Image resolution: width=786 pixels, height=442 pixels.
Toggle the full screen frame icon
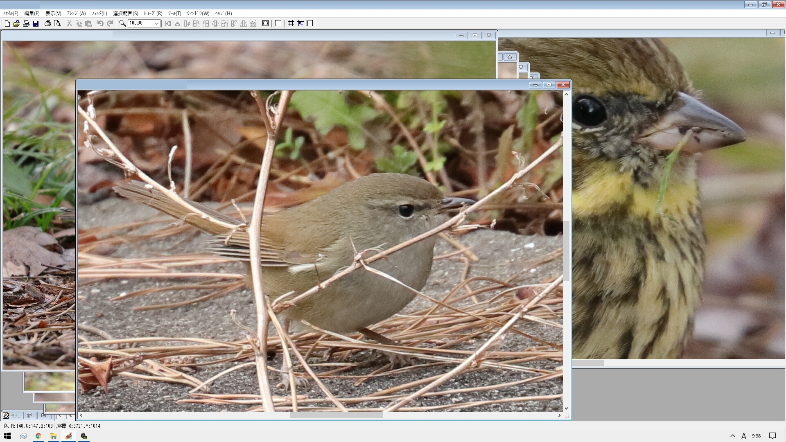310,23
